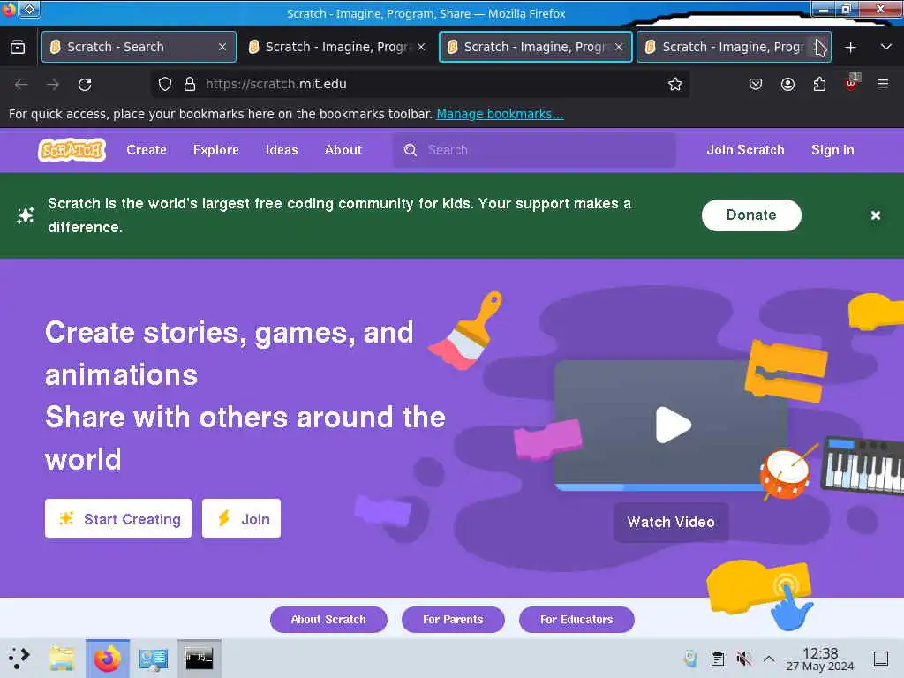The width and height of the screenshot is (904, 678).
Task: Click the Manage bookmarks link
Action: point(500,114)
